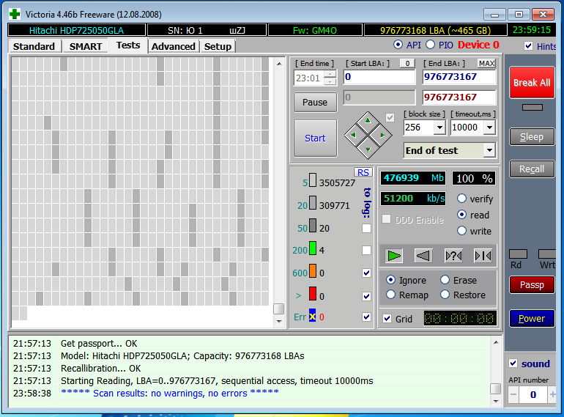This screenshot has height=417, width=564.
Task: Open the End of test dropdown
Action: 489,150
